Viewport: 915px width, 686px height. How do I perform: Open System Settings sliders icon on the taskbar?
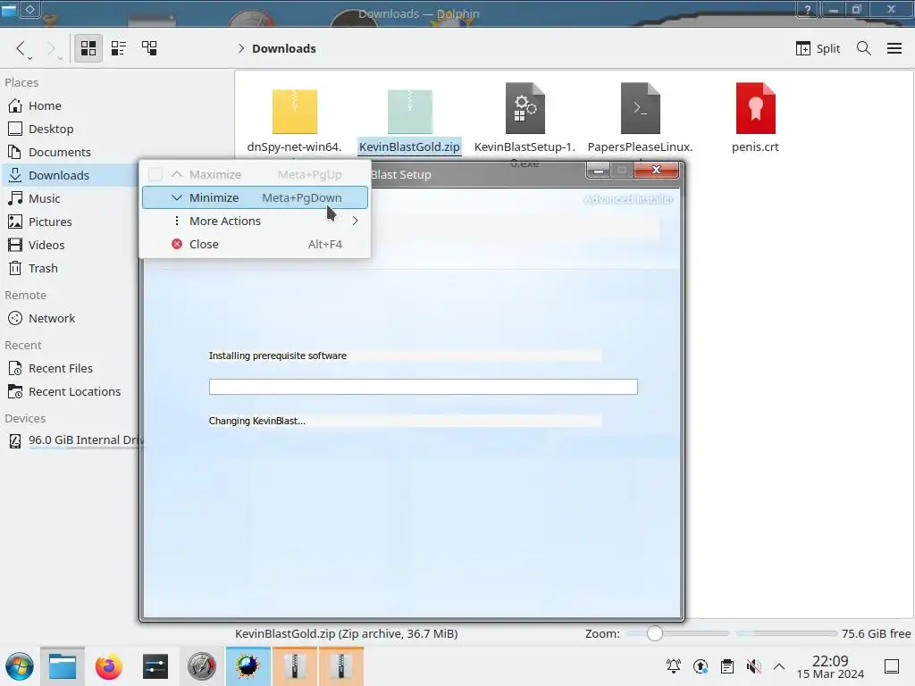pyautogui.click(x=155, y=666)
